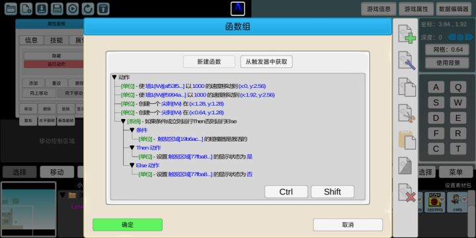The height and width of the screenshot is (238, 476).
Task: Click the 新建函数 button
Action: tap(209, 62)
